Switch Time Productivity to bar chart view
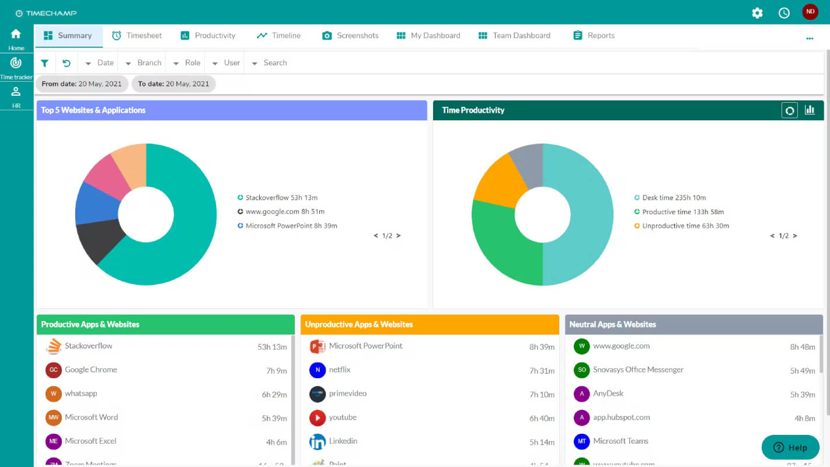The width and height of the screenshot is (830, 467). click(x=810, y=110)
